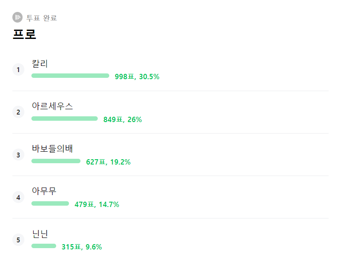
Task: Click the poll icon beside 투표 완료
Action: coord(17,18)
